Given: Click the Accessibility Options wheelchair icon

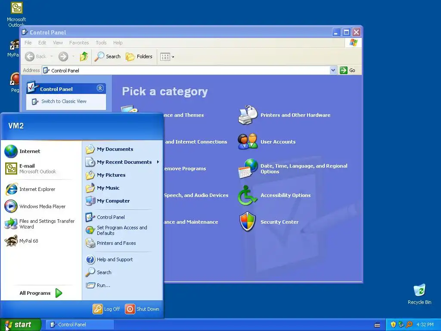Looking at the screenshot, I should click(247, 195).
